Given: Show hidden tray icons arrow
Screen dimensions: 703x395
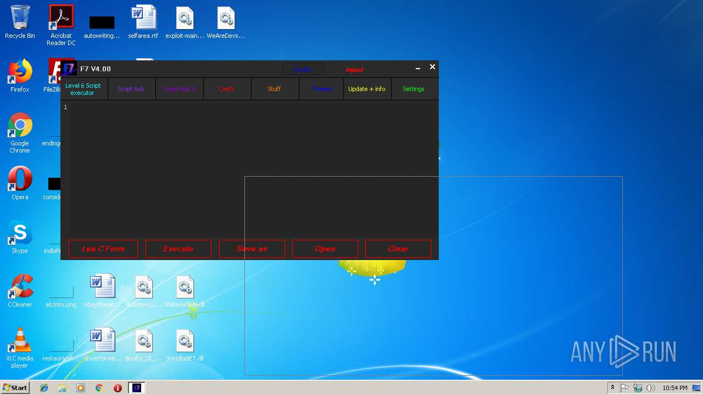Looking at the screenshot, I should tap(612, 388).
